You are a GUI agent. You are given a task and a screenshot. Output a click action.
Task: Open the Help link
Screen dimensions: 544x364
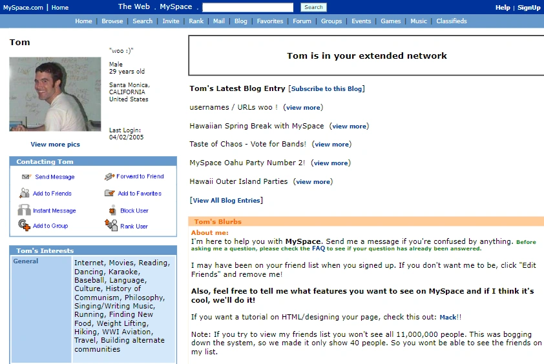503,7
